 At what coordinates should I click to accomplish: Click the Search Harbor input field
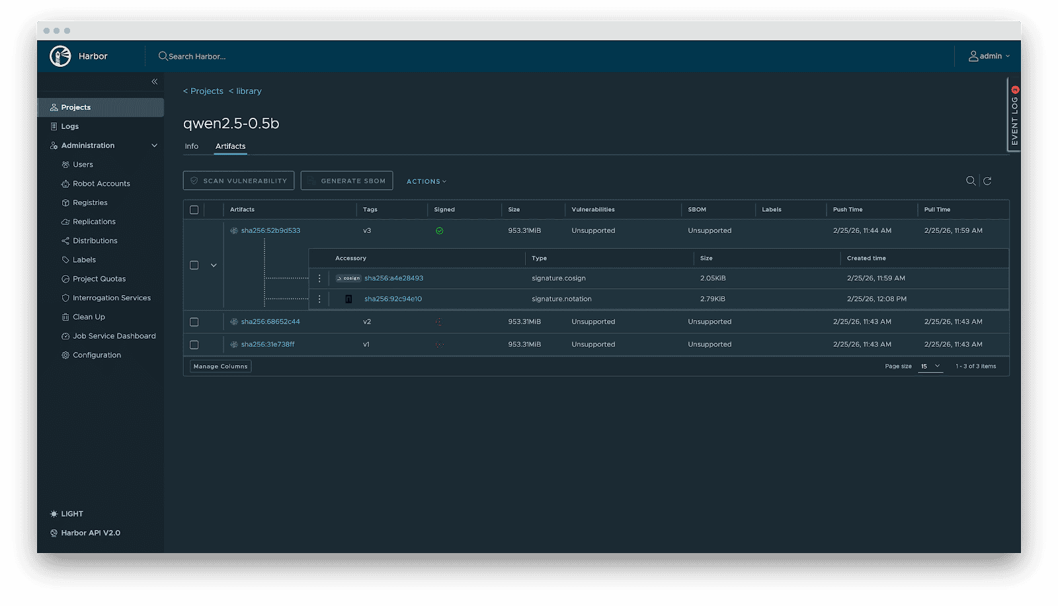pyautogui.click(x=196, y=56)
